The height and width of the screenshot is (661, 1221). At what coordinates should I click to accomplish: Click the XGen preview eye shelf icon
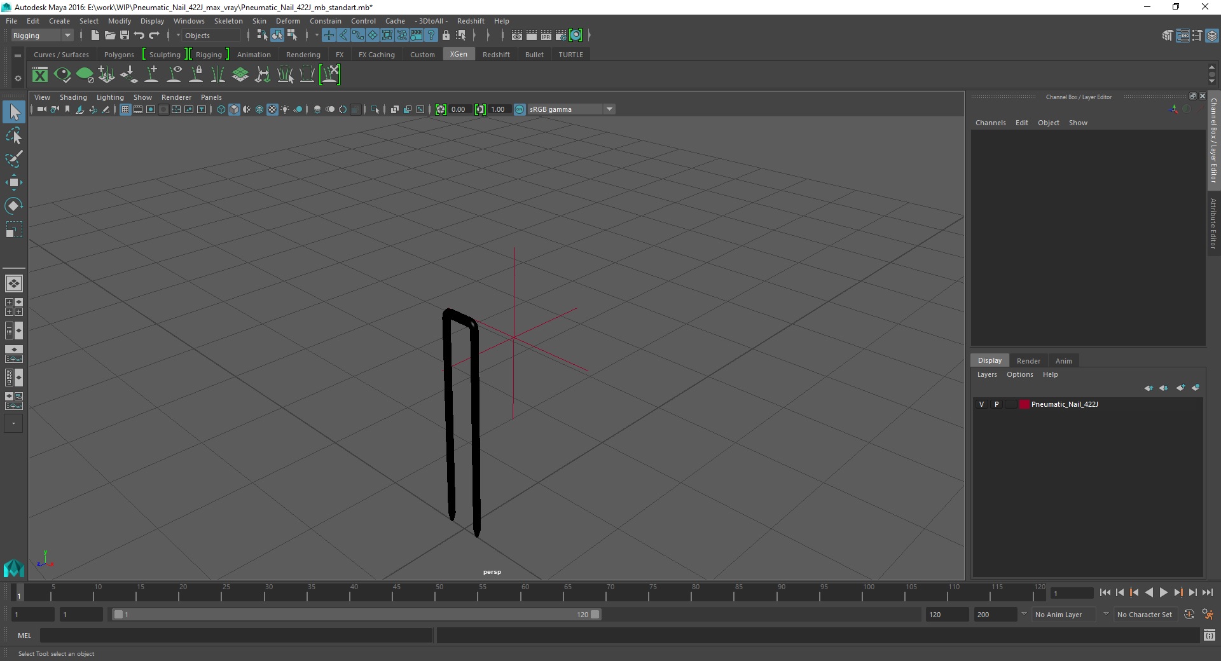click(x=62, y=75)
